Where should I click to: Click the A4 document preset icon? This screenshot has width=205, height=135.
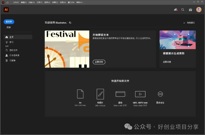[x=80, y=94]
